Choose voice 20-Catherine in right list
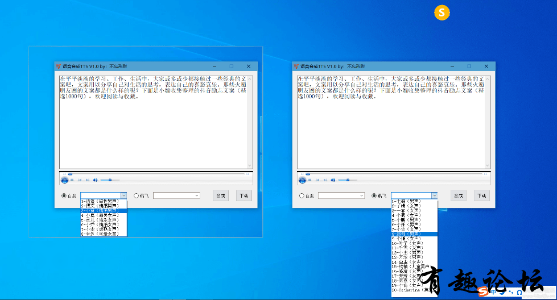The image size is (557, 300). [414, 290]
